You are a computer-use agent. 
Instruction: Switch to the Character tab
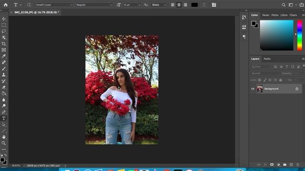(x=293, y=15)
